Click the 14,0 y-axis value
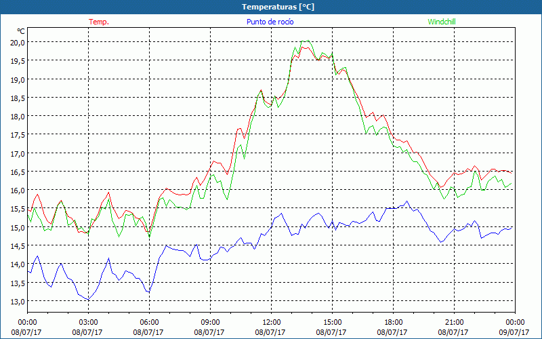 point(18,264)
